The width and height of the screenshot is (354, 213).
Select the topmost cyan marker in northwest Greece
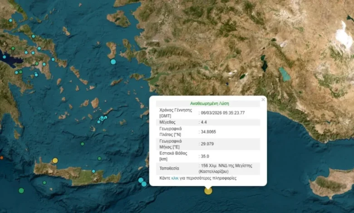pyautogui.click(x=10, y=20)
